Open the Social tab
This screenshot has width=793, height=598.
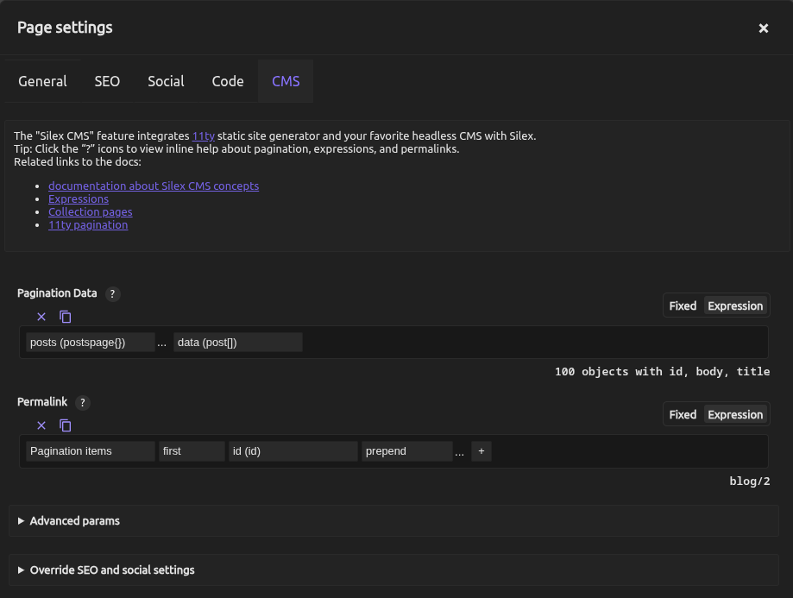166,81
